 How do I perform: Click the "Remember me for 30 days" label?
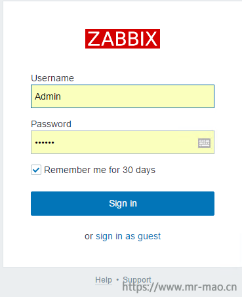coord(100,170)
